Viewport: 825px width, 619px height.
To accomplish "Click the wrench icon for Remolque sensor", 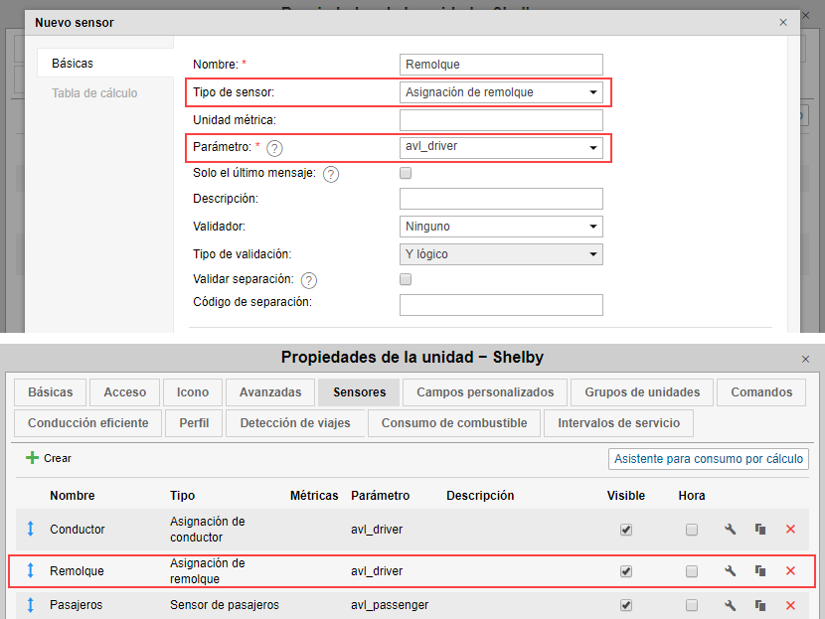I will click(x=731, y=571).
